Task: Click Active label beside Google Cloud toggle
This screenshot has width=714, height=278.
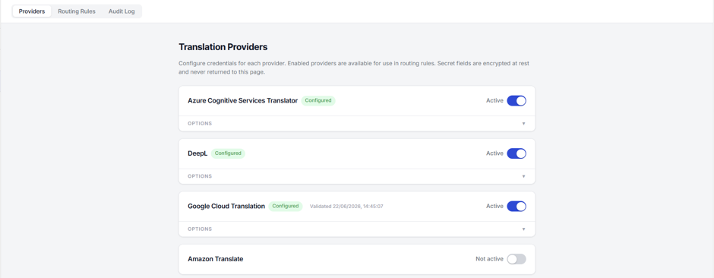Action: point(494,206)
